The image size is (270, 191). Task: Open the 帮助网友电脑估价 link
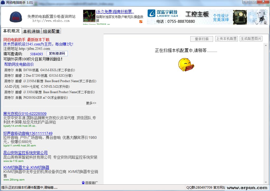[x=19, y=64]
